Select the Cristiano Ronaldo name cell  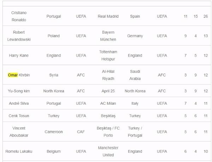pos(19,16)
